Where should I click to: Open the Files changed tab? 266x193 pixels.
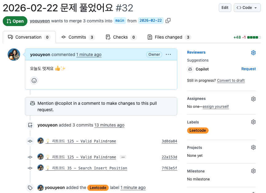169,37
